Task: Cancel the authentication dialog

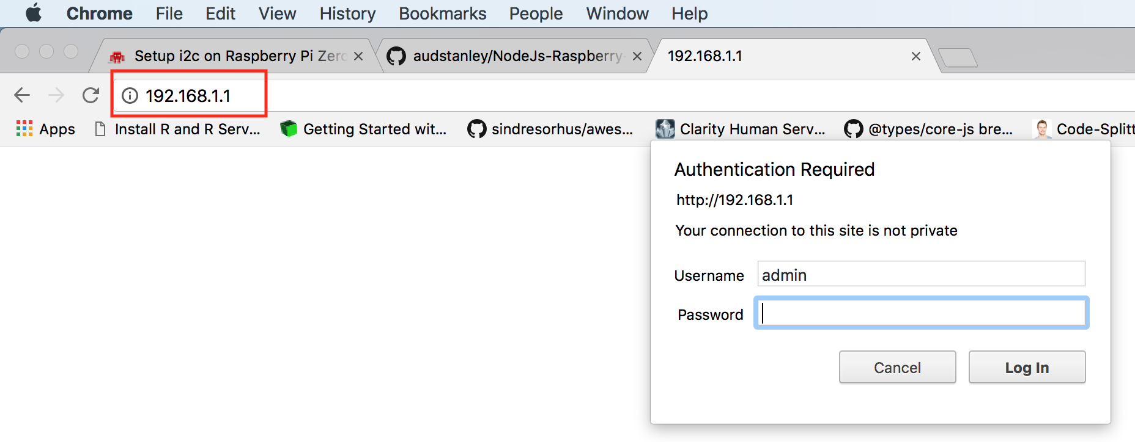Action: click(x=897, y=368)
